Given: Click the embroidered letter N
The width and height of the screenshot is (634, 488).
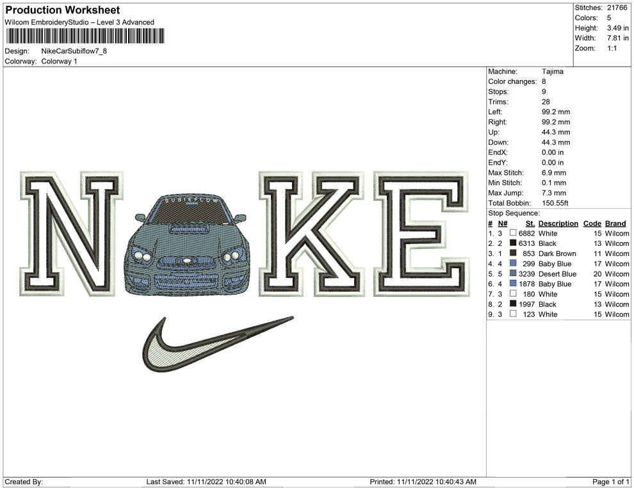Looking at the screenshot, I should 71,234.
